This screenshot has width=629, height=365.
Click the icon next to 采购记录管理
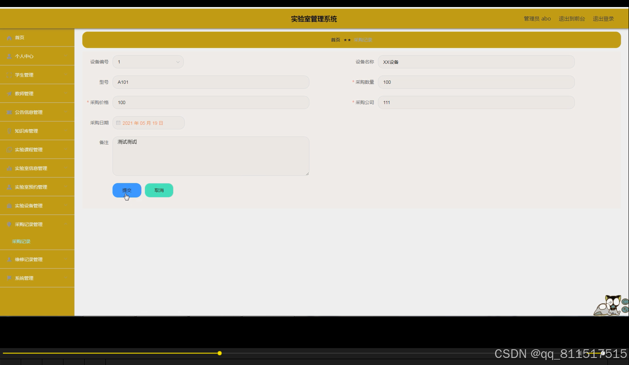[x=10, y=224]
